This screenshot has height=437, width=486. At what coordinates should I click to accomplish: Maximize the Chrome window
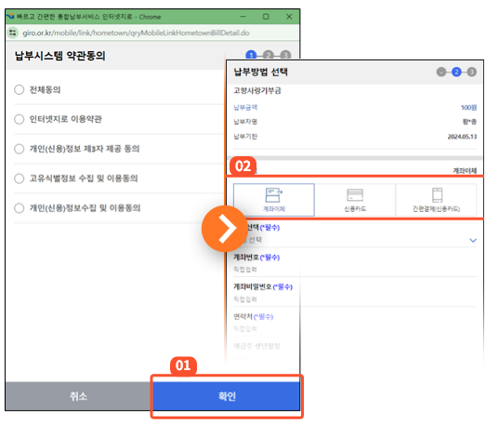(266, 17)
